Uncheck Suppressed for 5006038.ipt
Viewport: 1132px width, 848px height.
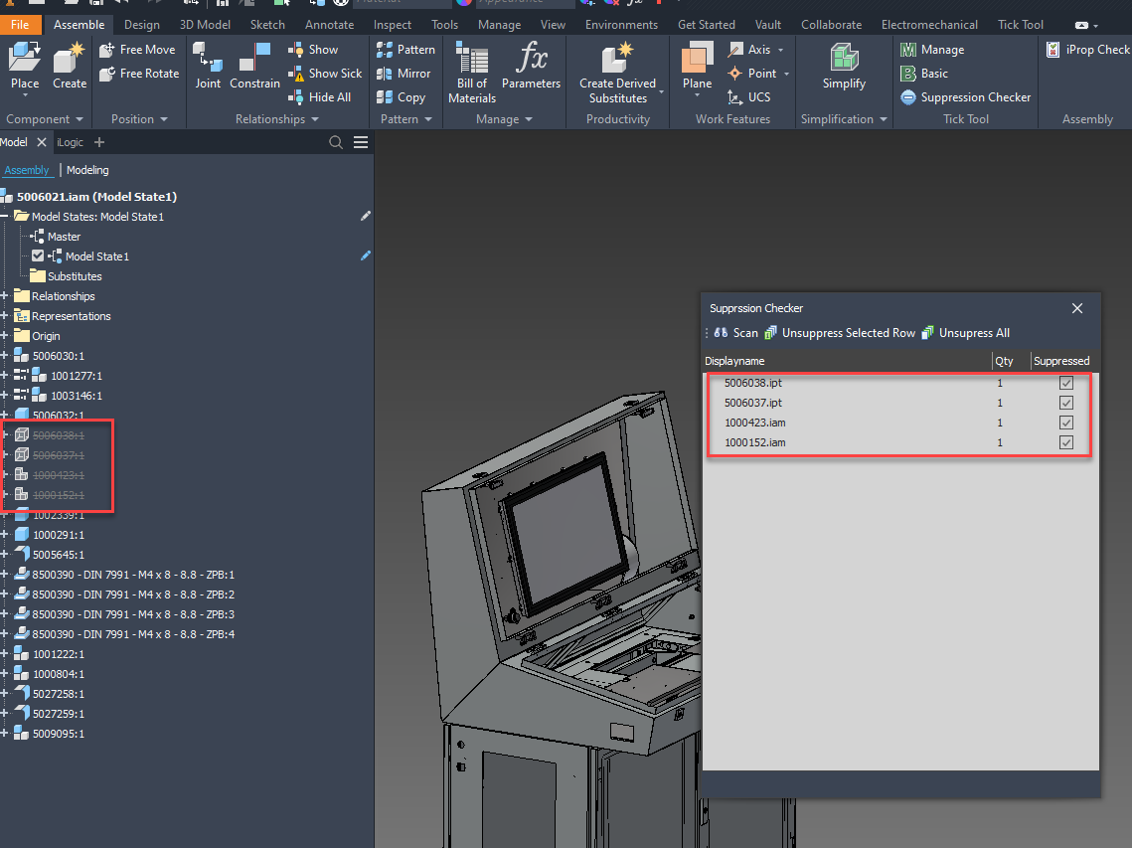(1066, 383)
